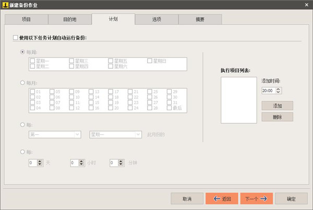Click the app icon in title bar
This screenshot has height=210, width=313.
(5, 5)
